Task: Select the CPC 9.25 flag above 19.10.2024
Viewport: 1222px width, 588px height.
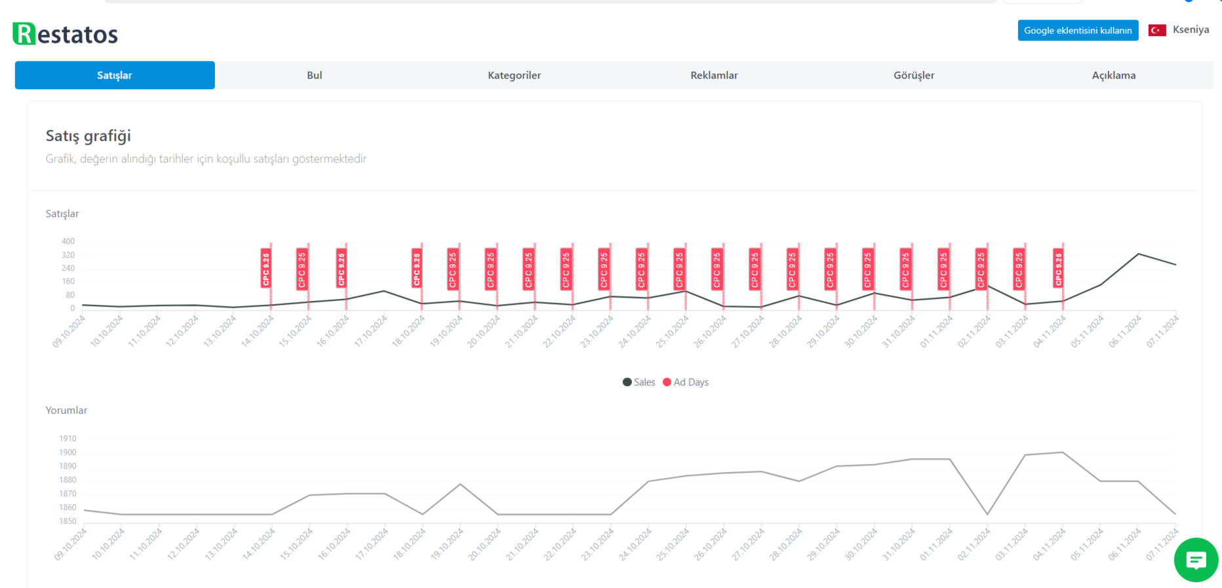Action: [x=453, y=268]
